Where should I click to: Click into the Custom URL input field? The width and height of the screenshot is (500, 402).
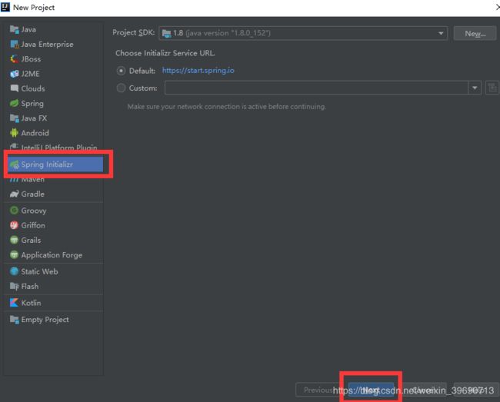pos(316,88)
